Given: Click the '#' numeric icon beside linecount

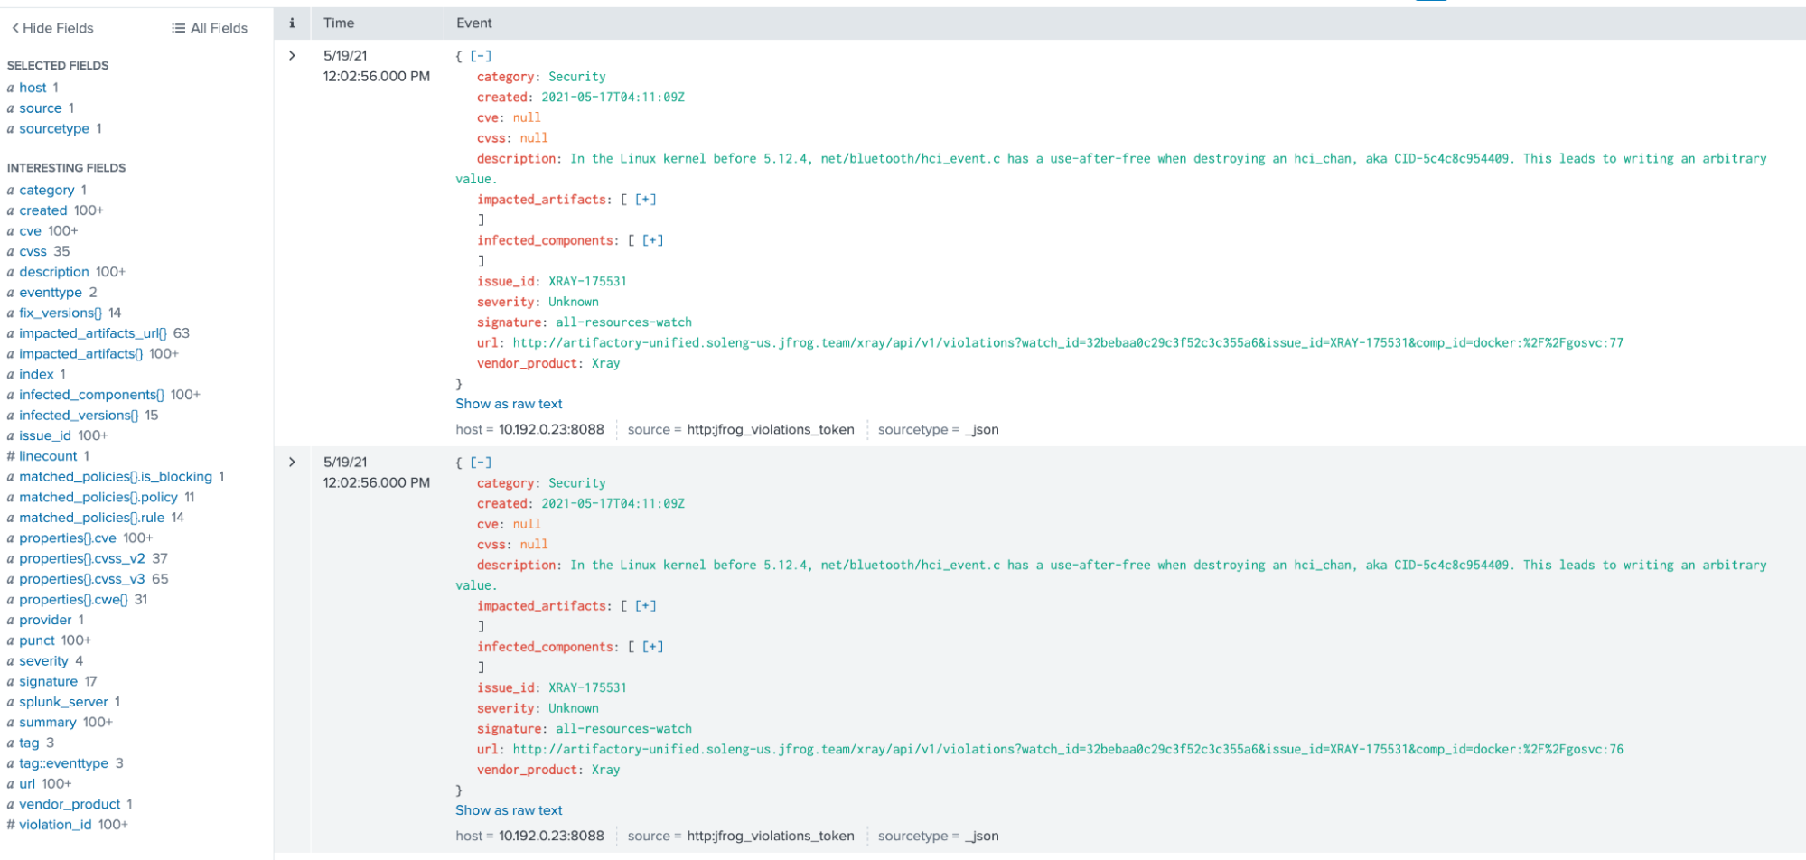Looking at the screenshot, I should point(10,456).
